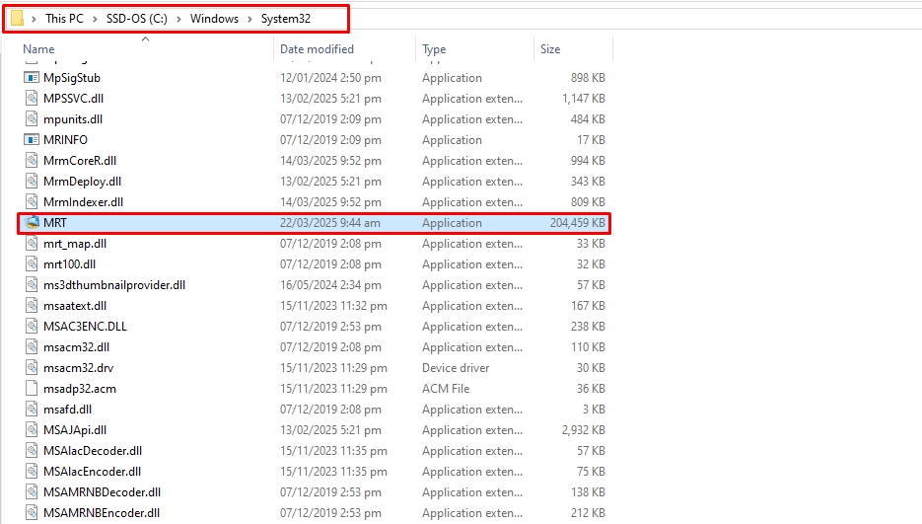The width and height of the screenshot is (922, 524).
Task: Select the MrmDeploy.dll file name
Action: click(x=82, y=182)
